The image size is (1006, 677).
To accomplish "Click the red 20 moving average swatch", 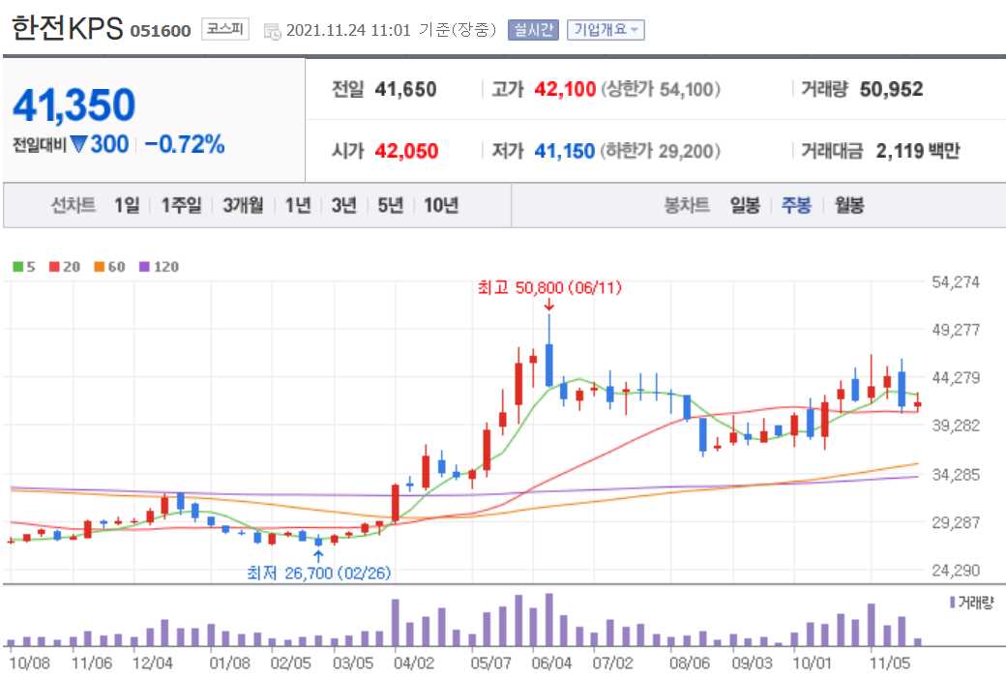I will point(54,266).
